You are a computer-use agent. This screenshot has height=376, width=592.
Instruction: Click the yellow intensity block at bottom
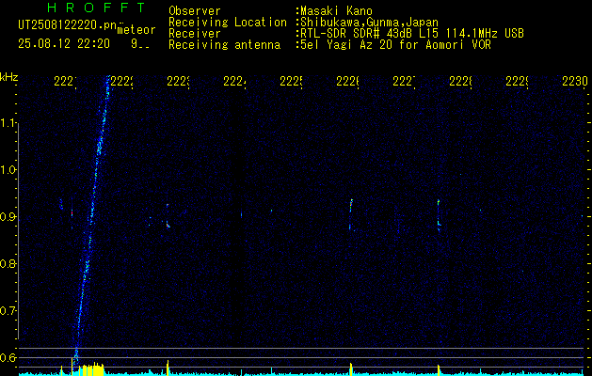pos(91,369)
